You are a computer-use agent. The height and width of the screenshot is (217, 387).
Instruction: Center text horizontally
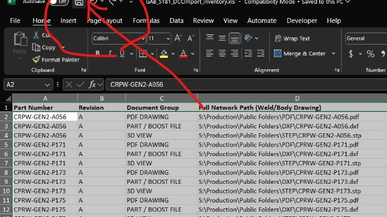pos(222,54)
